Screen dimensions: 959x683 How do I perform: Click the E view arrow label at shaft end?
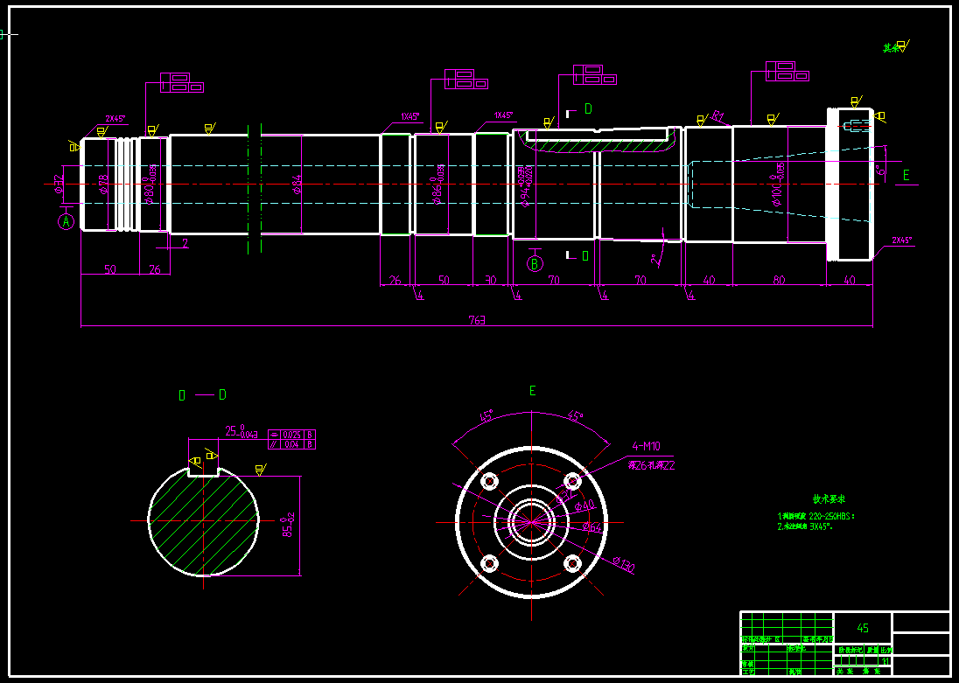pos(906,176)
